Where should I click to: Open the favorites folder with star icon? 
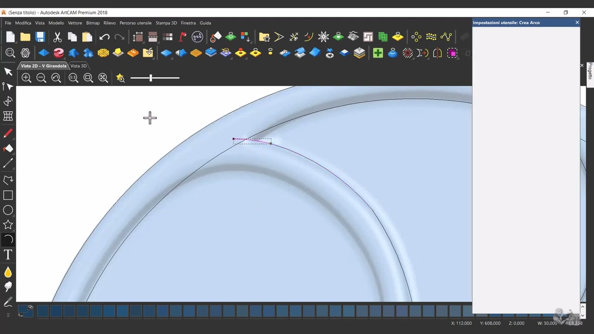coord(264,37)
